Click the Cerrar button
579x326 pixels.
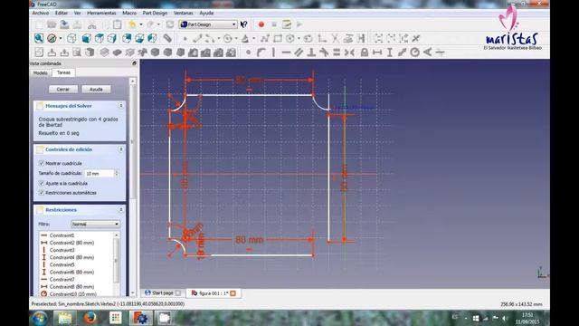63,89
